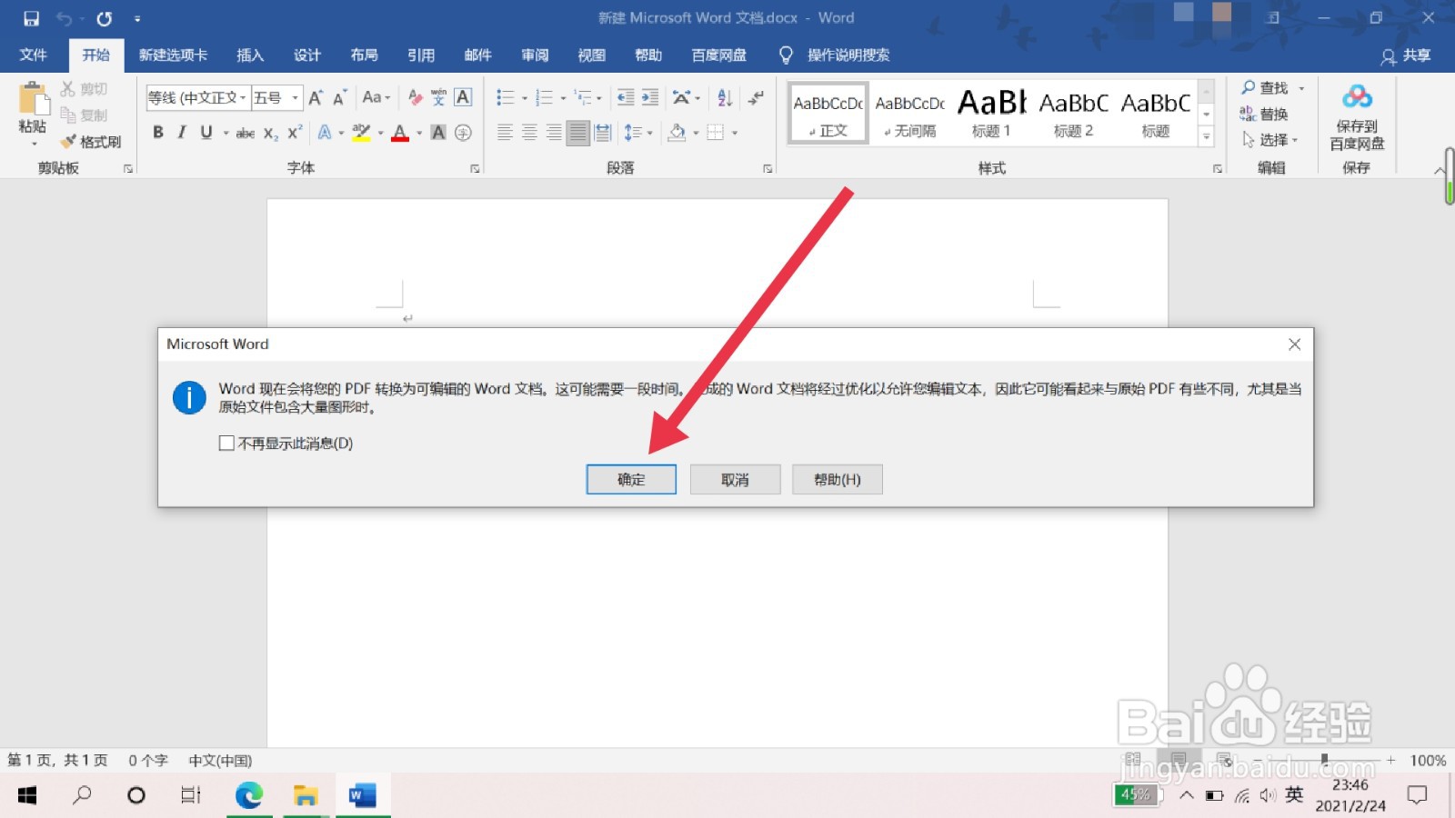Viewport: 1455px width, 818px height.
Task: Click the Align Left icon
Action: [x=506, y=133]
